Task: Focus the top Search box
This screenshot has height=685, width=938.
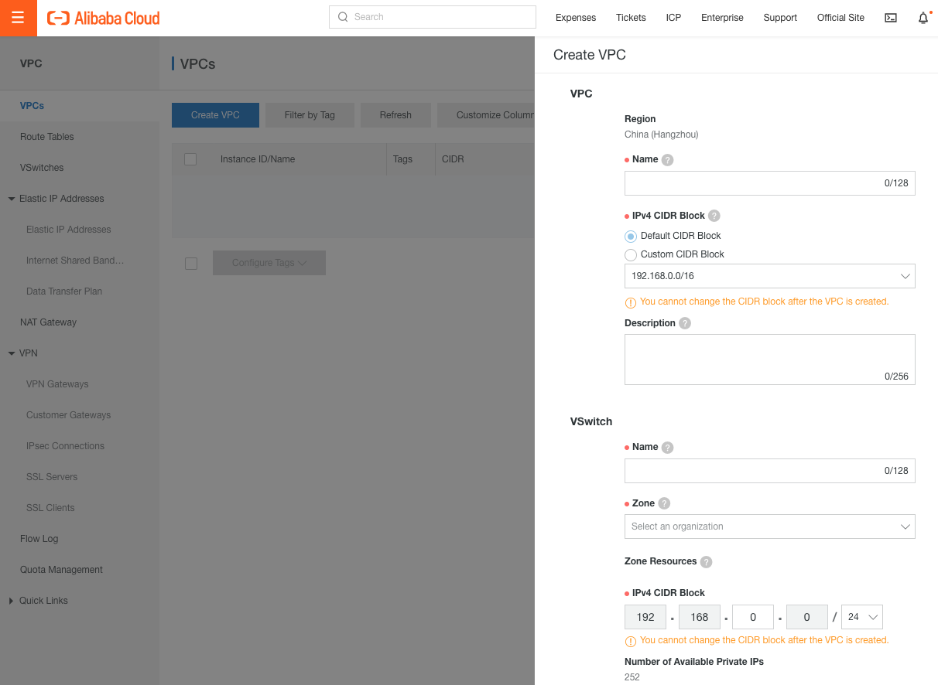Action: click(x=433, y=17)
